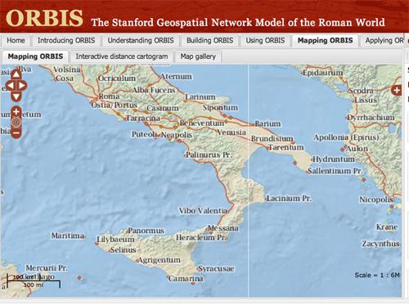Switch to Interactive distance cartogram subtab

[x=122, y=56]
